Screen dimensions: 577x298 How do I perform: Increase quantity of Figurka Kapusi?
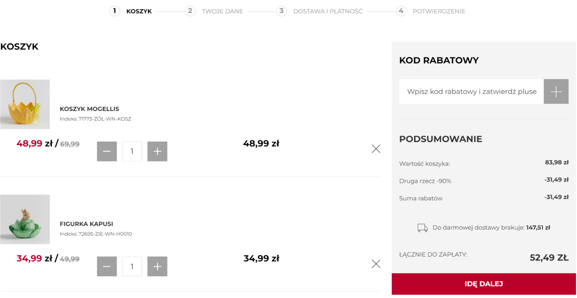click(157, 266)
